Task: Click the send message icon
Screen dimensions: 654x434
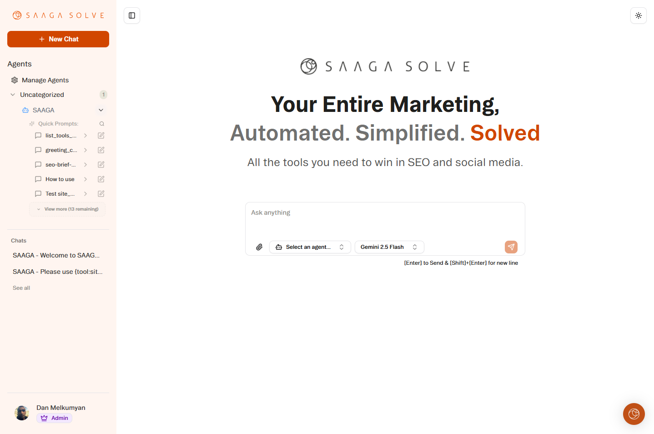Action: click(x=511, y=247)
